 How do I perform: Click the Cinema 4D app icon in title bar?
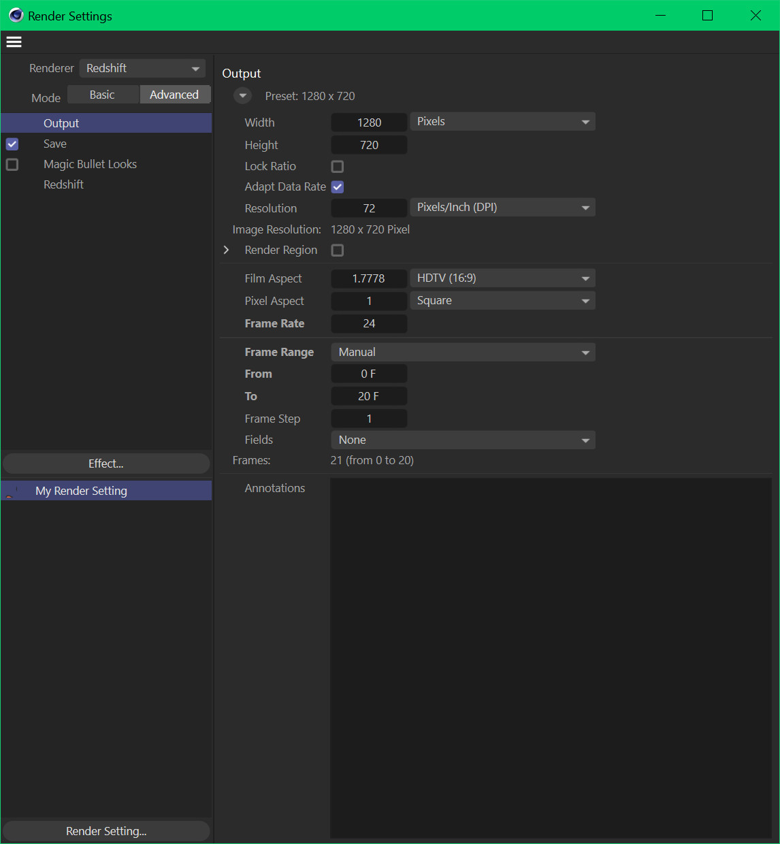click(16, 15)
